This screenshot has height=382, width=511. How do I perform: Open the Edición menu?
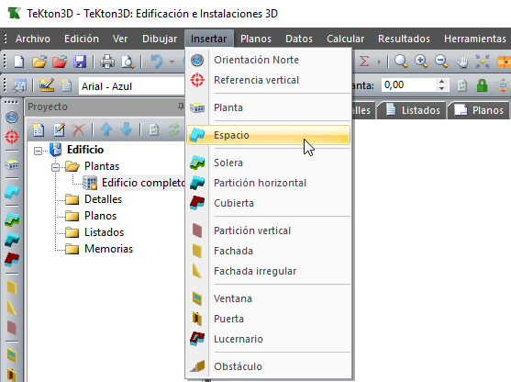click(82, 39)
